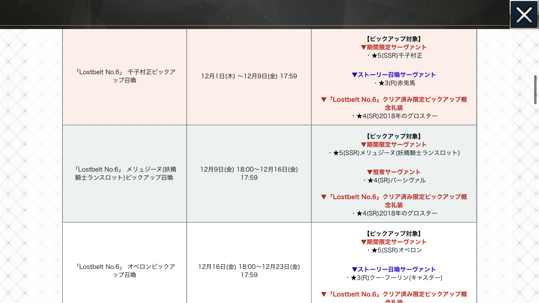
Task: Click the 12月9日(金) 18:00～12月16日(金) period cell
Action: (249, 173)
